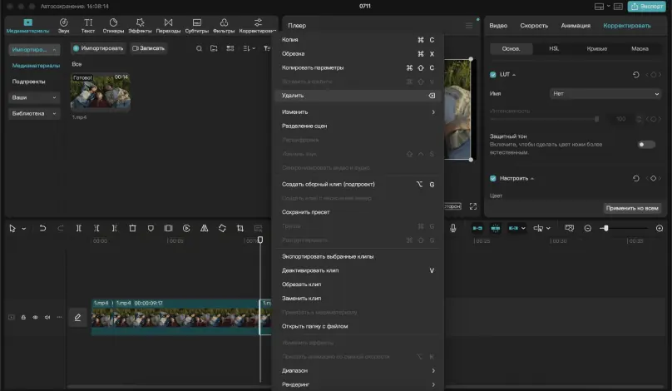Click the Экспорт button

(647, 7)
